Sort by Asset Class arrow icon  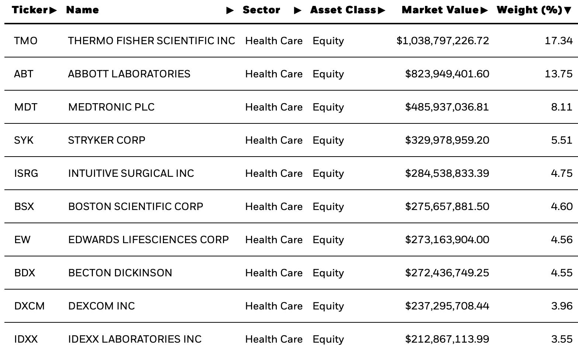point(382,10)
